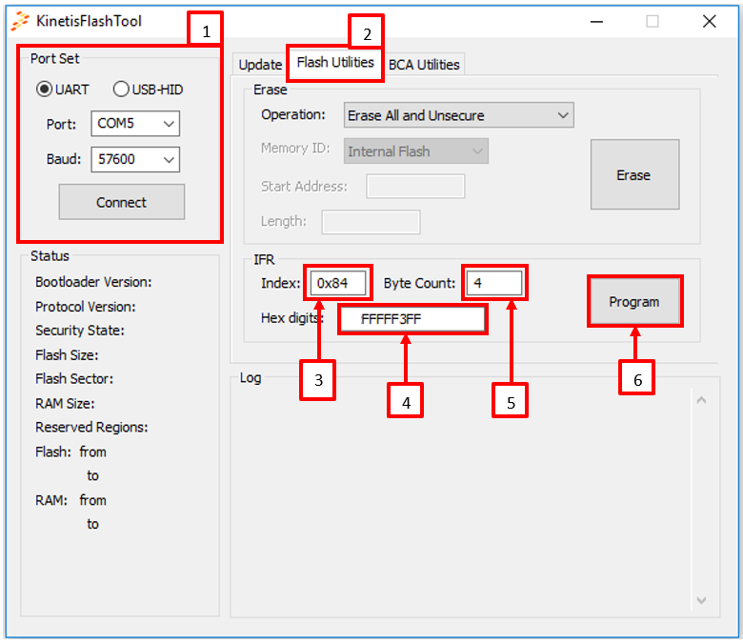This screenshot has height=643, width=743.
Task: Switch to the Update tab
Action: coord(260,65)
